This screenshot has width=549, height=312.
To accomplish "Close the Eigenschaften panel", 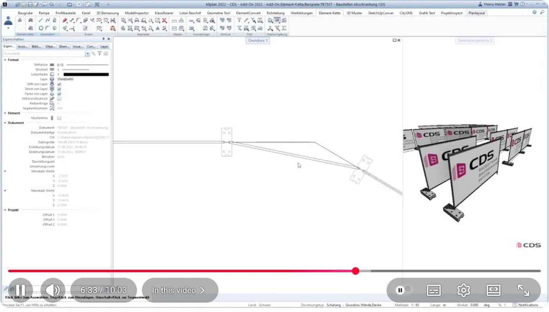I will pos(109,40).
